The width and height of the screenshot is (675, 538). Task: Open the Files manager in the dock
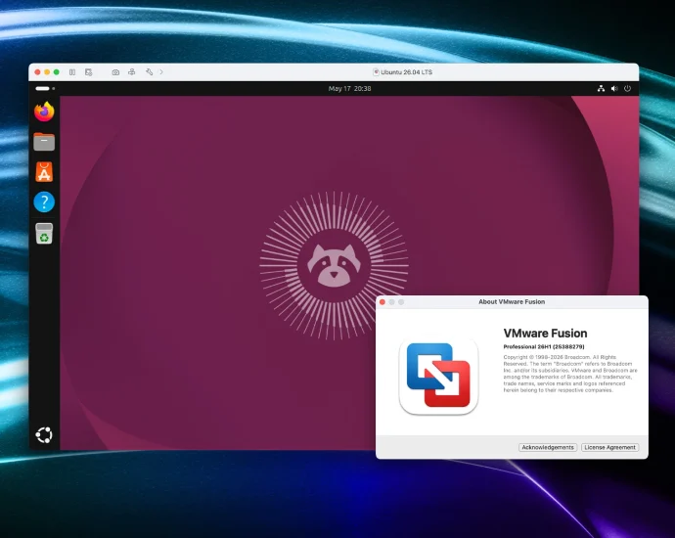click(x=44, y=142)
